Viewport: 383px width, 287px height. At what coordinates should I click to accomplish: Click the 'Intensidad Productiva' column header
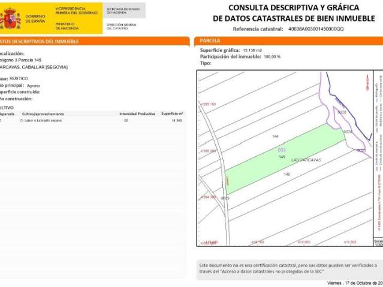[137, 114]
